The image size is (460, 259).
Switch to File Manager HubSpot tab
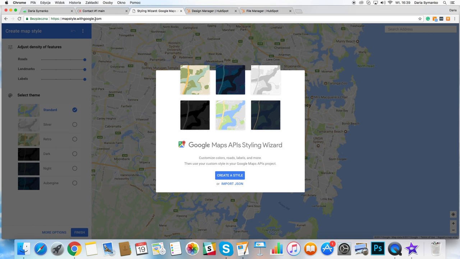pyautogui.click(x=266, y=11)
